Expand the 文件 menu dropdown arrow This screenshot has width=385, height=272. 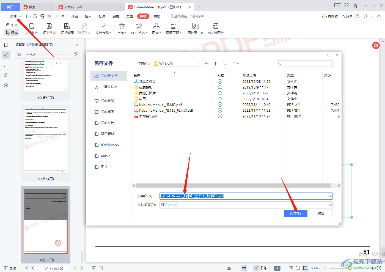[20, 16]
